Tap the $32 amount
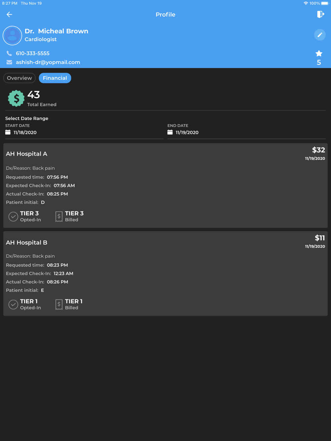 click(318, 150)
